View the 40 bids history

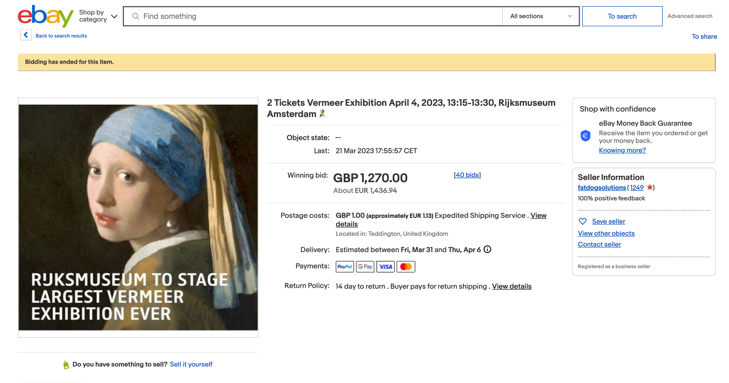pos(467,175)
